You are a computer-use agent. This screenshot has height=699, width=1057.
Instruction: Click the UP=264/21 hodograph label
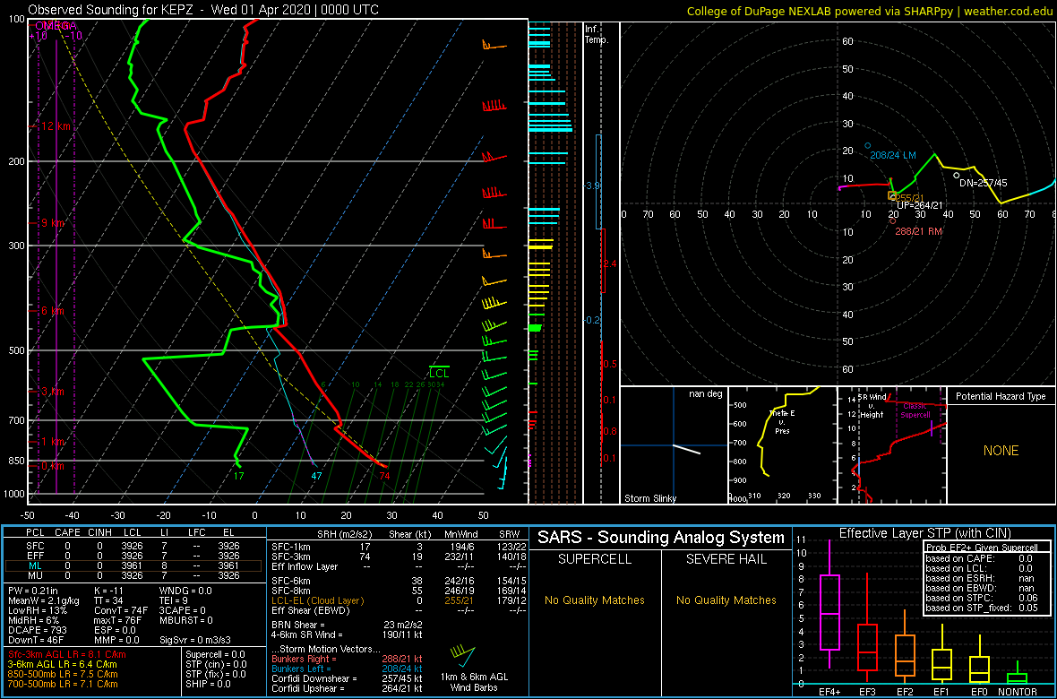click(919, 205)
